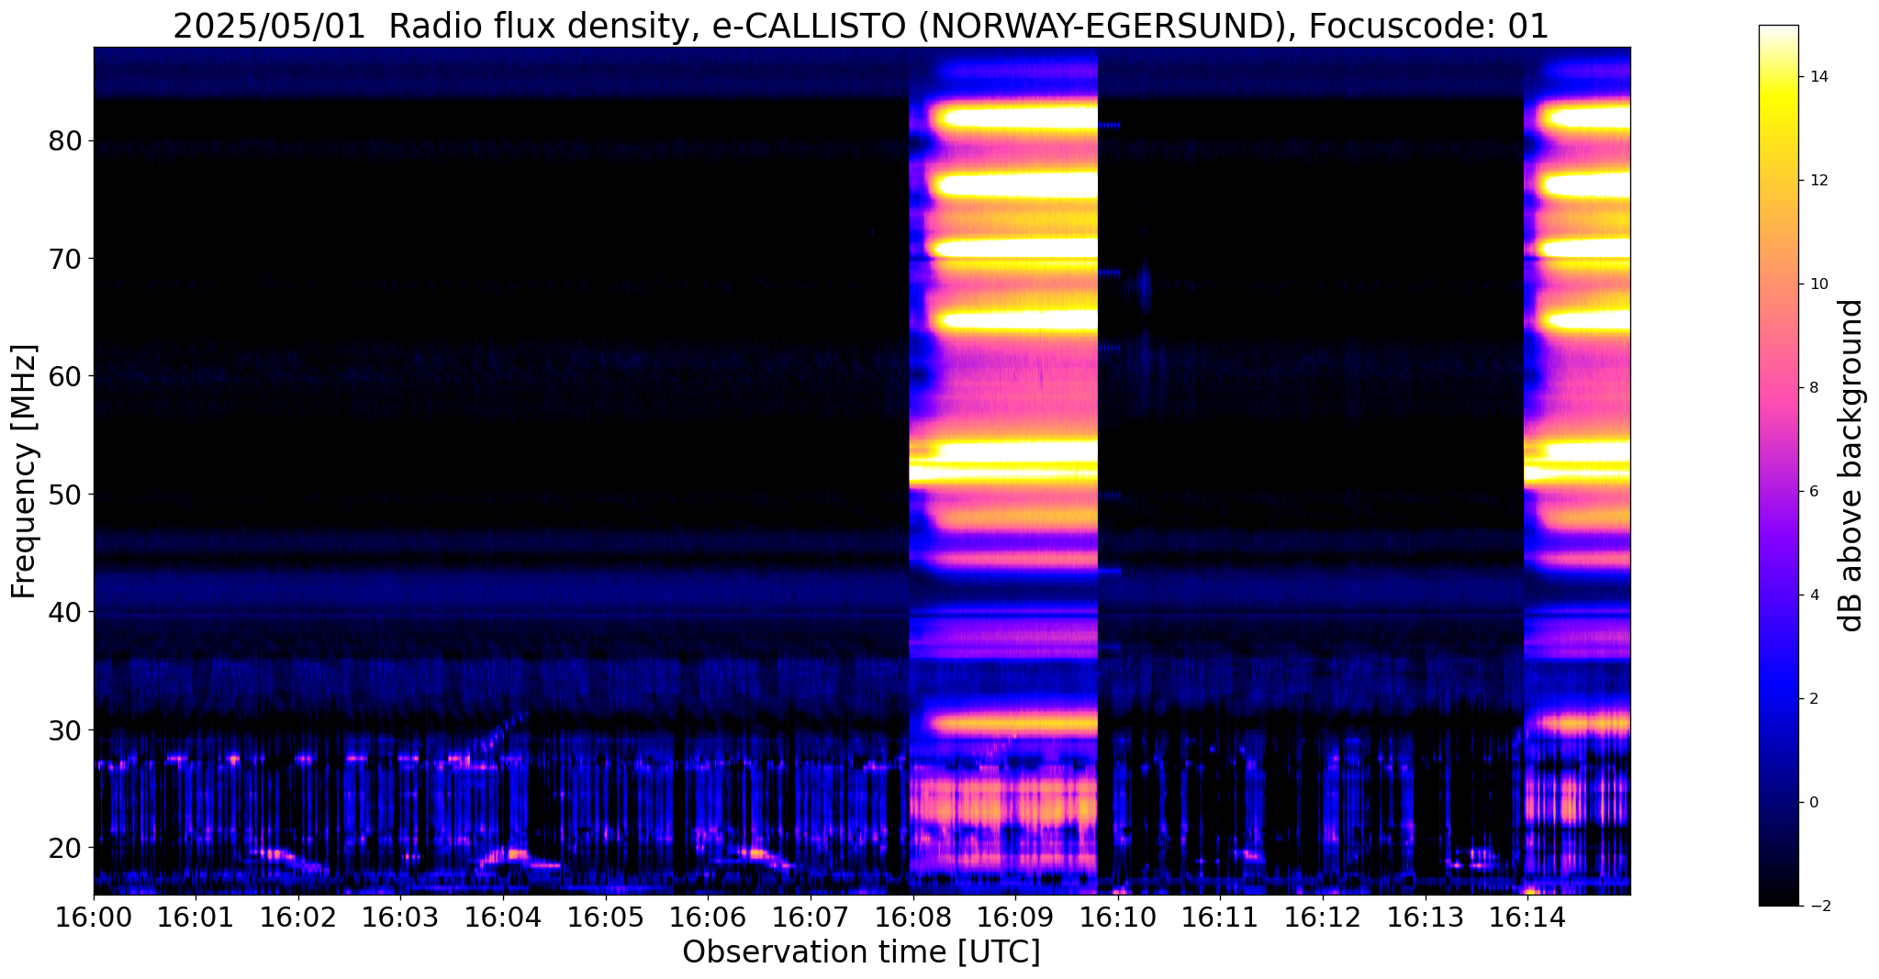The image size is (1879, 979).
Task: Click the 16:07 time tick label
Action: coord(811,918)
